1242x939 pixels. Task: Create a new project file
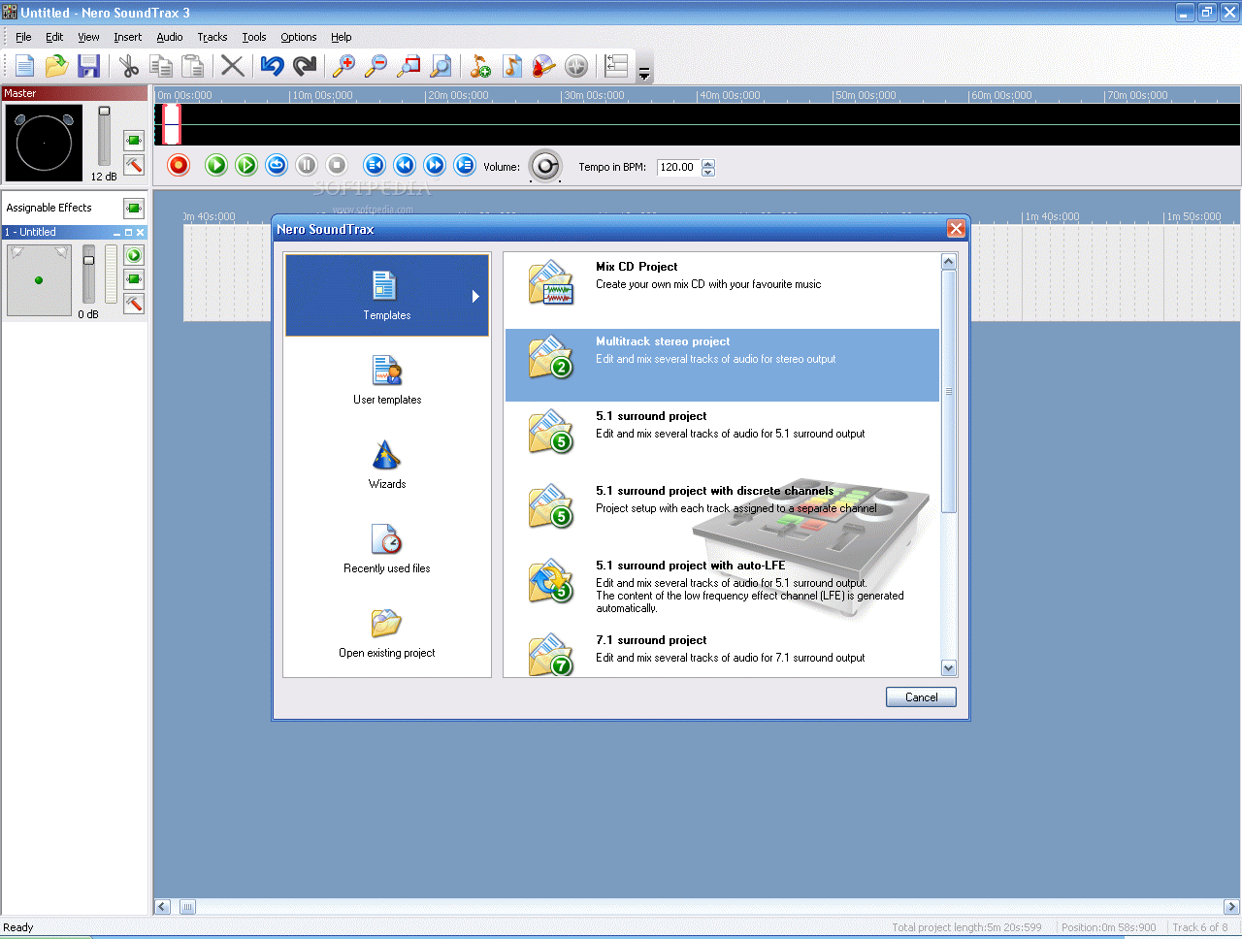pos(24,66)
